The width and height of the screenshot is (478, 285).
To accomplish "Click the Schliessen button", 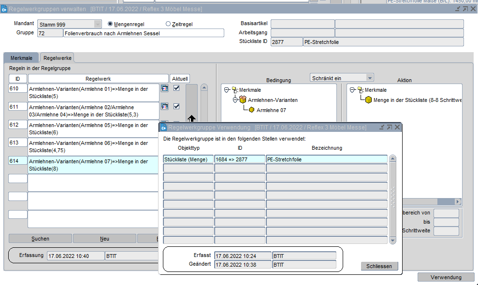I will 379,266.
